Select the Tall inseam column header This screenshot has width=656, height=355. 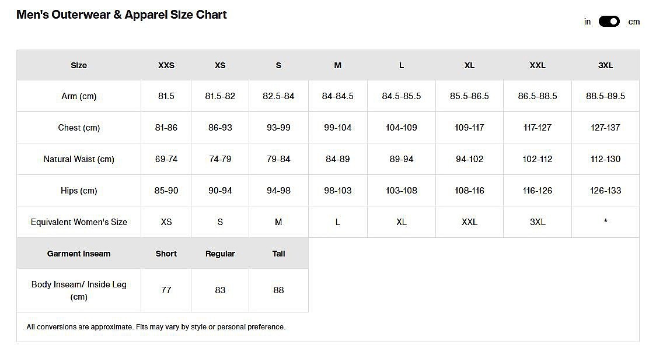(278, 254)
